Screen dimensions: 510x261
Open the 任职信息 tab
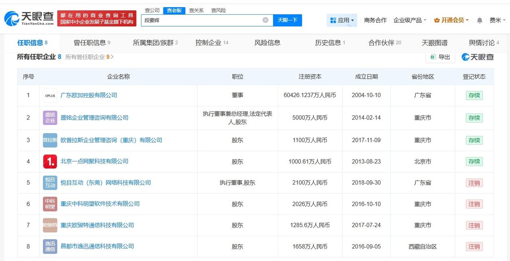[x=32, y=43]
